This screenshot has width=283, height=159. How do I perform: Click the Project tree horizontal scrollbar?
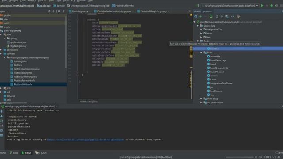coord(13,103)
